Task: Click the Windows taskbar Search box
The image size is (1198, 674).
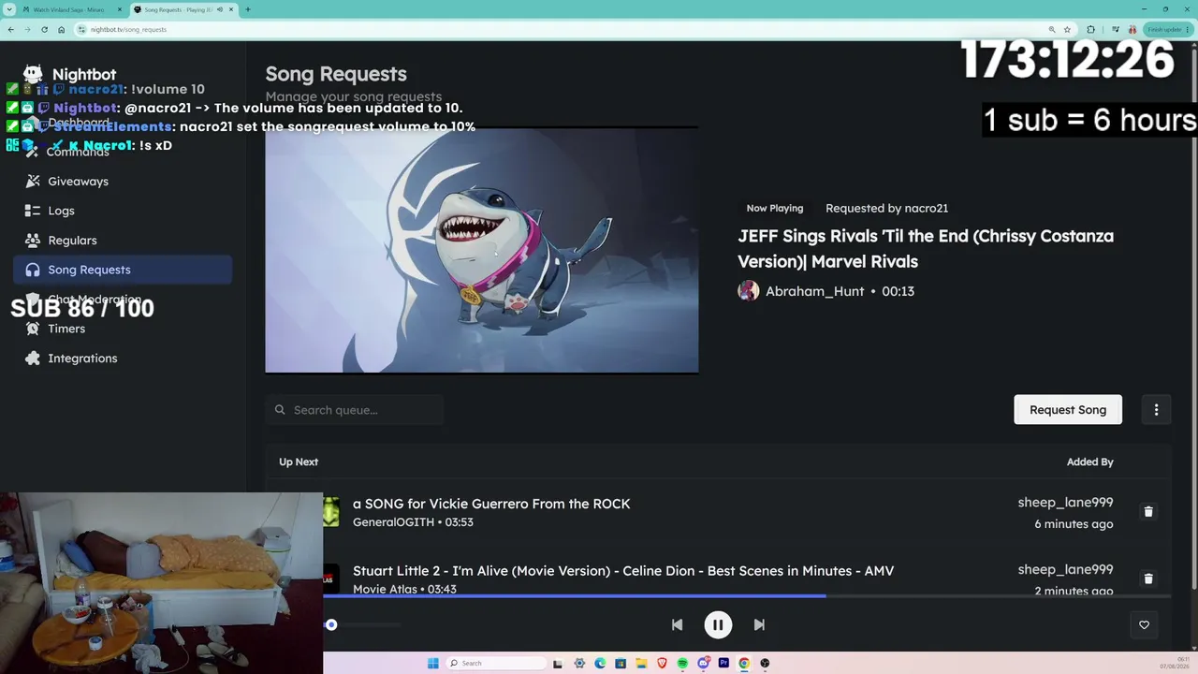Action: [496, 663]
